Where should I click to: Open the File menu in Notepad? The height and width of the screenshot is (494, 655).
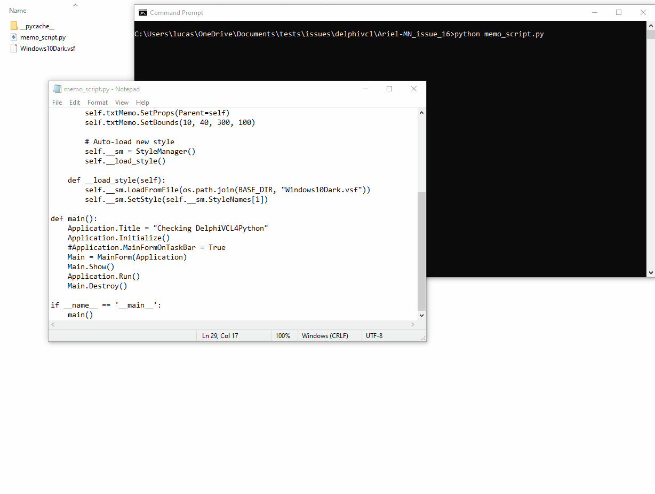(57, 102)
